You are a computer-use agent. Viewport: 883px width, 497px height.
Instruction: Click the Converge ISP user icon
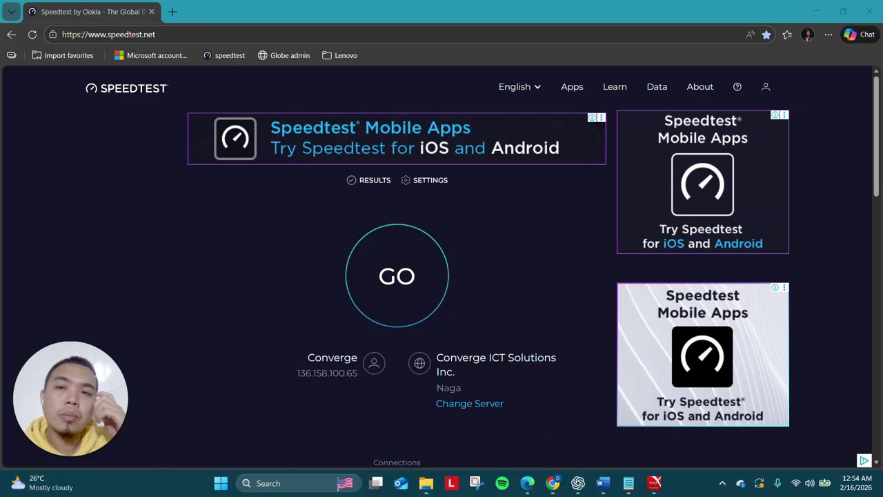[375, 363]
